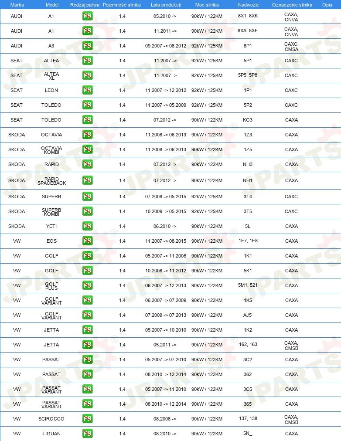
Task: Select the SCIROCCO model cell
Action: (x=51, y=419)
